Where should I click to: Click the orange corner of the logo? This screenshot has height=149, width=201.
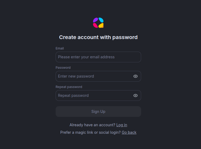coord(102,27)
